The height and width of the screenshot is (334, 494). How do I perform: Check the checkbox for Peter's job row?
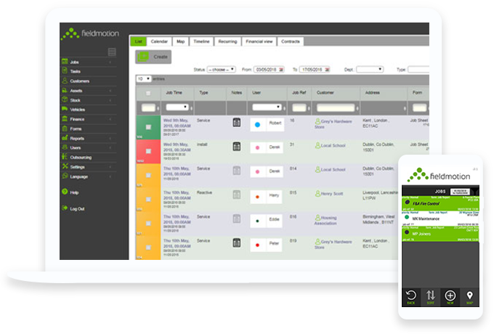[148, 248]
